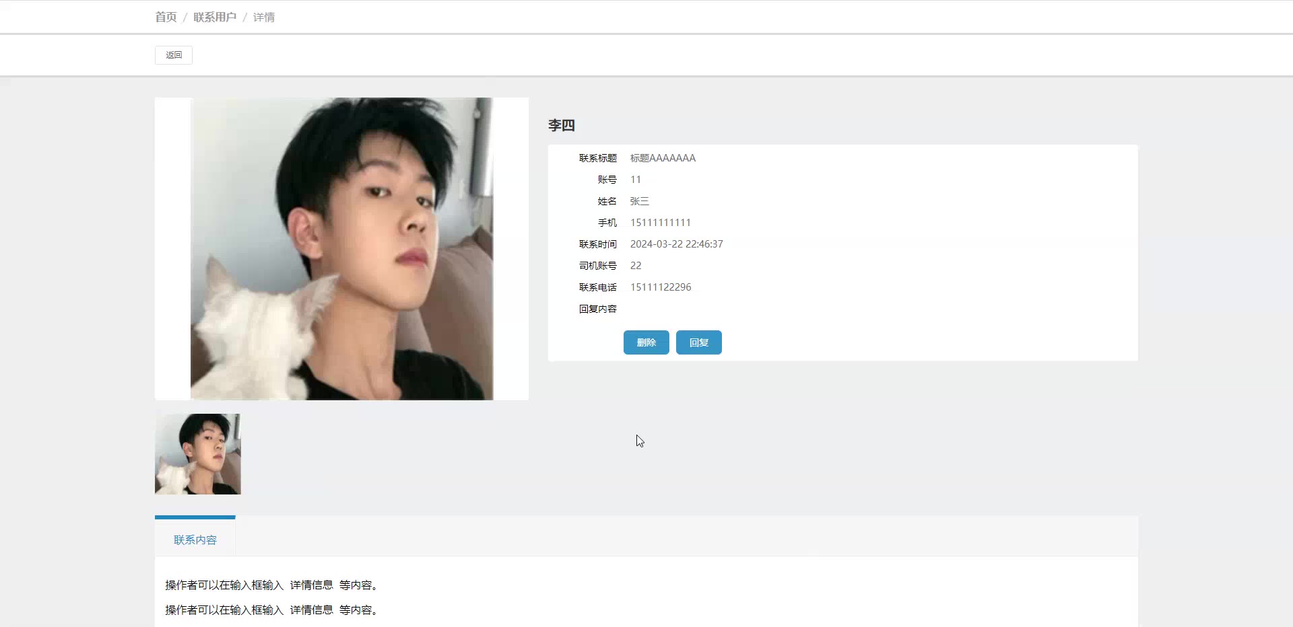This screenshot has height=627, width=1293.
Task: Select the 标题AAAAAAA value
Action: 663,158
